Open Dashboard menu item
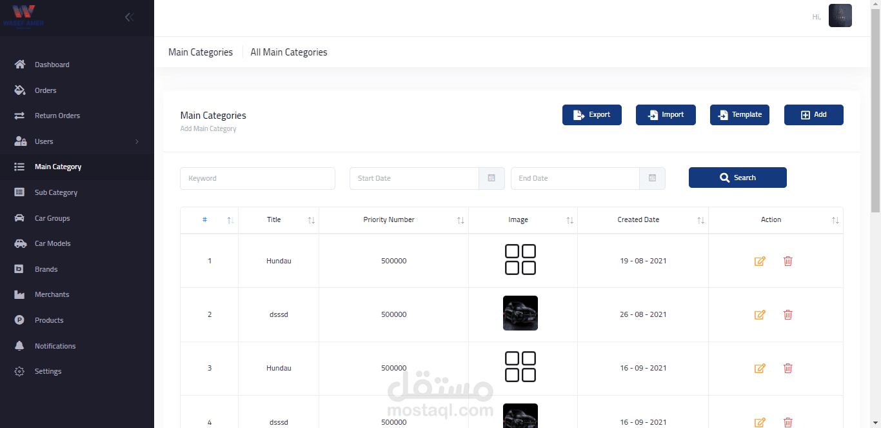The height and width of the screenshot is (428, 881). [x=77, y=65]
